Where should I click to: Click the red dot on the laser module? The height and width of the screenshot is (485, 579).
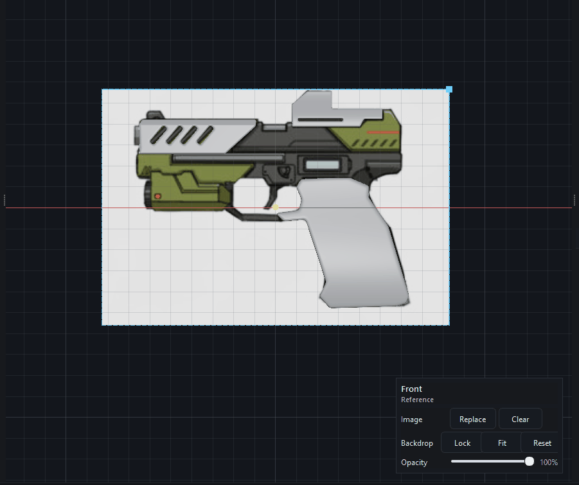(x=158, y=196)
